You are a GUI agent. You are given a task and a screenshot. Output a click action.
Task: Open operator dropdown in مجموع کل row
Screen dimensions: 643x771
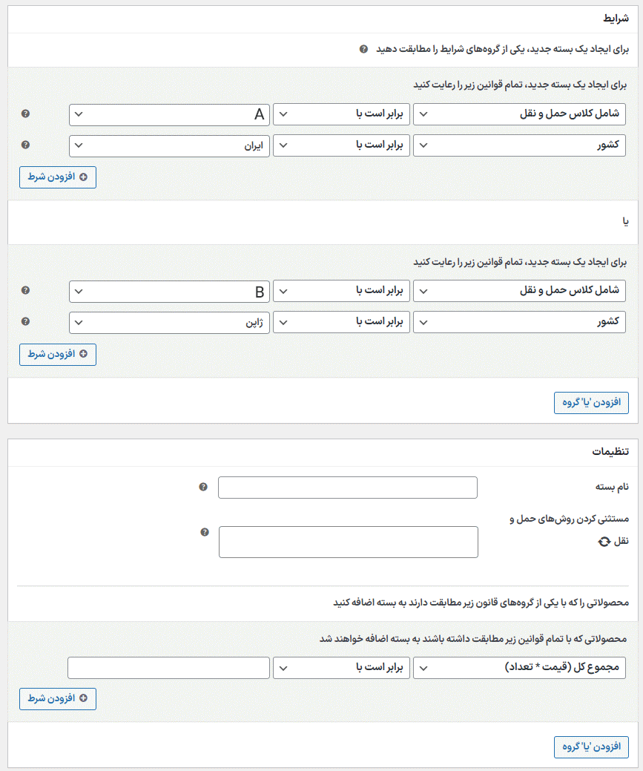(x=341, y=668)
